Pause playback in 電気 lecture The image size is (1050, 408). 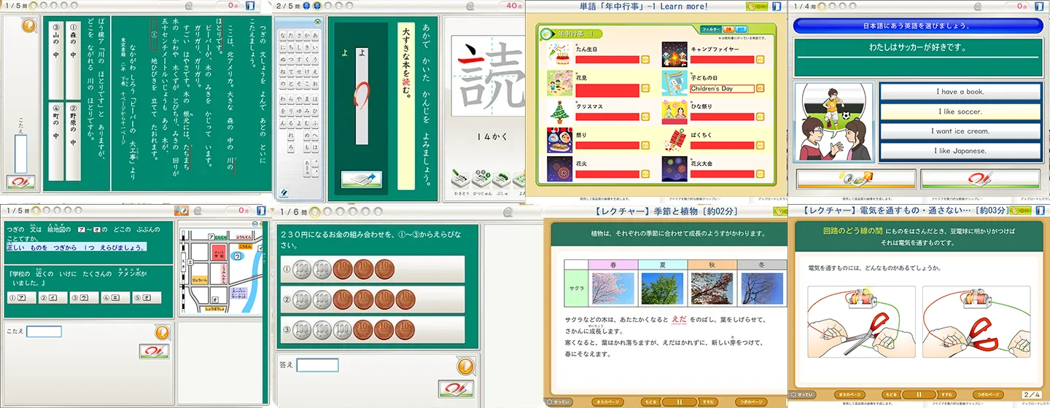(919, 395)
